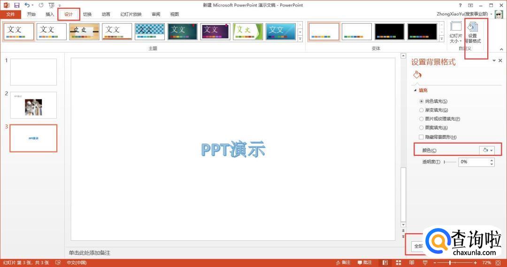Screen dimensions: 507x267
Task: Click the ZhongXiaoYu account name
Action: [x=462, y=14]
